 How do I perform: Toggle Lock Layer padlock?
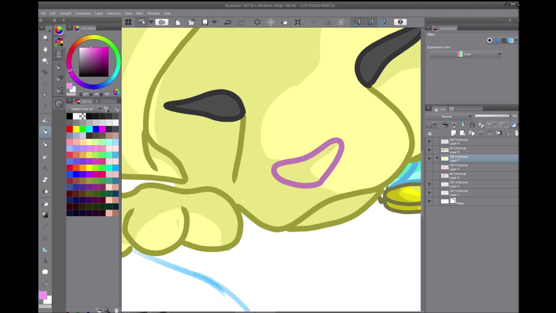[x=472, y=125]
